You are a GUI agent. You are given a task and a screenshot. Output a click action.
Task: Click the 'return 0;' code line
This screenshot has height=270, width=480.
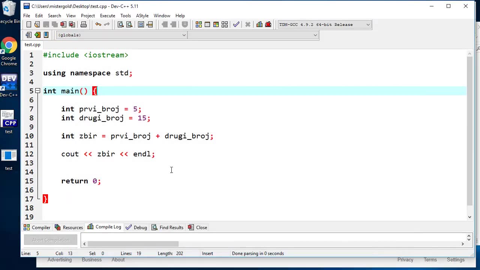(81, 181)
